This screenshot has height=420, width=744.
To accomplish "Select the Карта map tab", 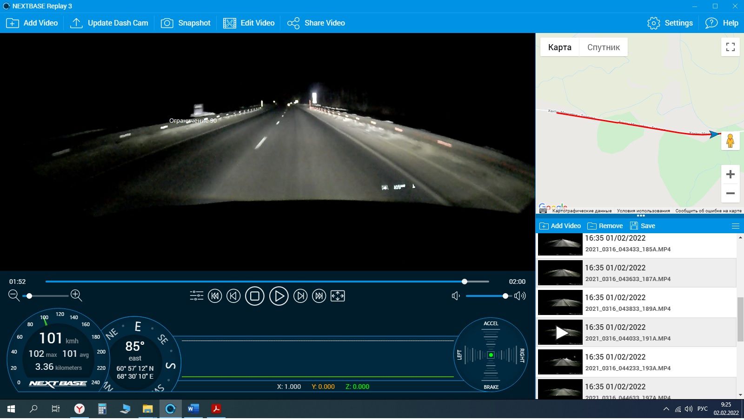I will tap(559, 47).
